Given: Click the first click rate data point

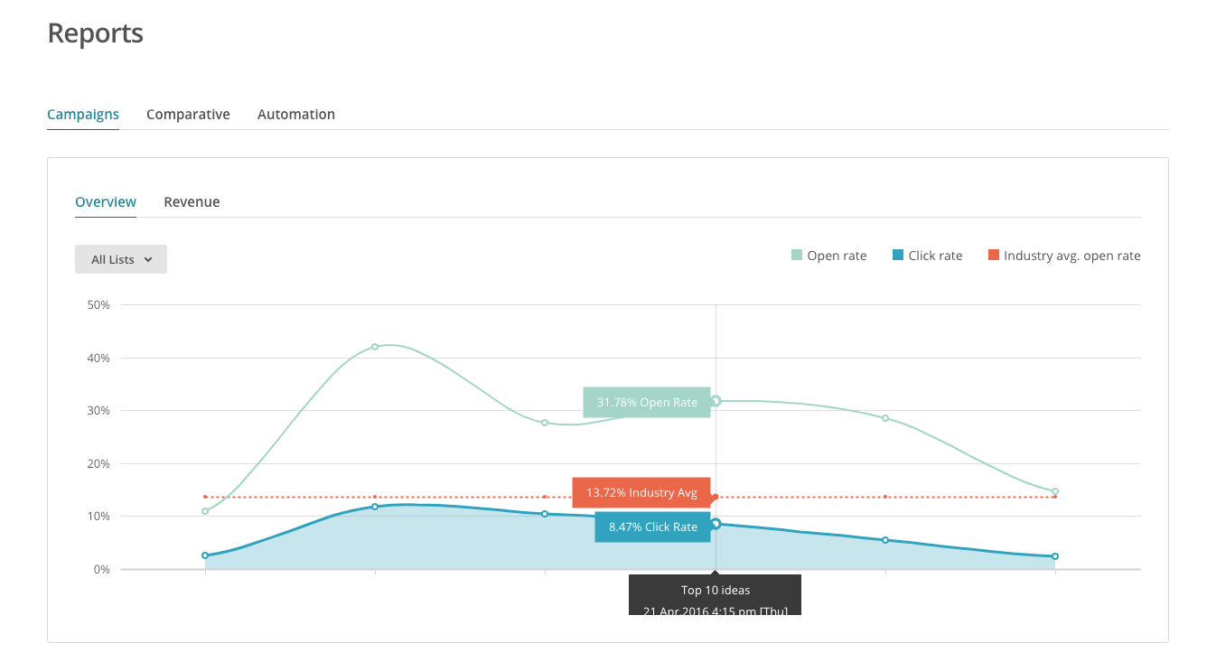Looking at the screenshot, I should 205,555.
